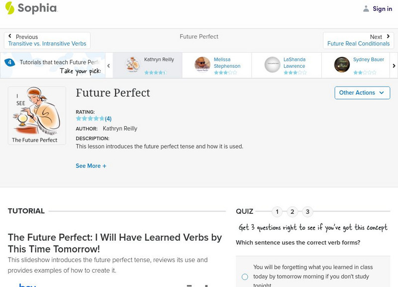The height and width of the screenshot is (287, 398).
Task: Click the Sign in link
Action: 382,8
